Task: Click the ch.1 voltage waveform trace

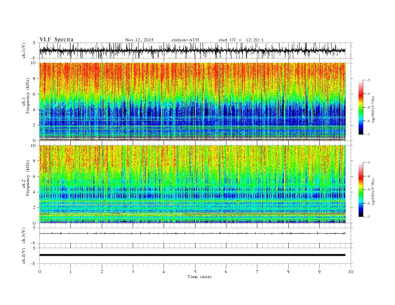Action: [x=192, y=50]
